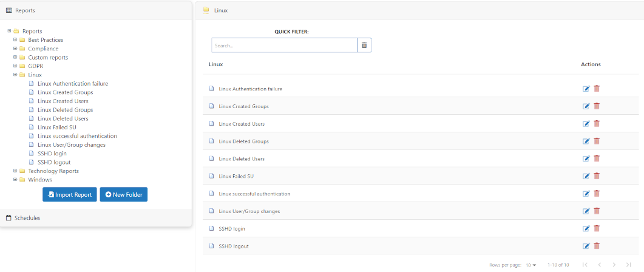The width and height of the screenshot is (644, 272).
Task: Edit the SSHD logout report
Action: coord(586,246)
